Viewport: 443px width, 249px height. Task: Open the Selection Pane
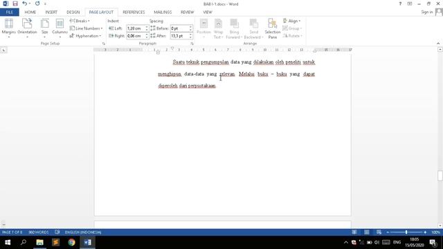(x=272, y=28)
